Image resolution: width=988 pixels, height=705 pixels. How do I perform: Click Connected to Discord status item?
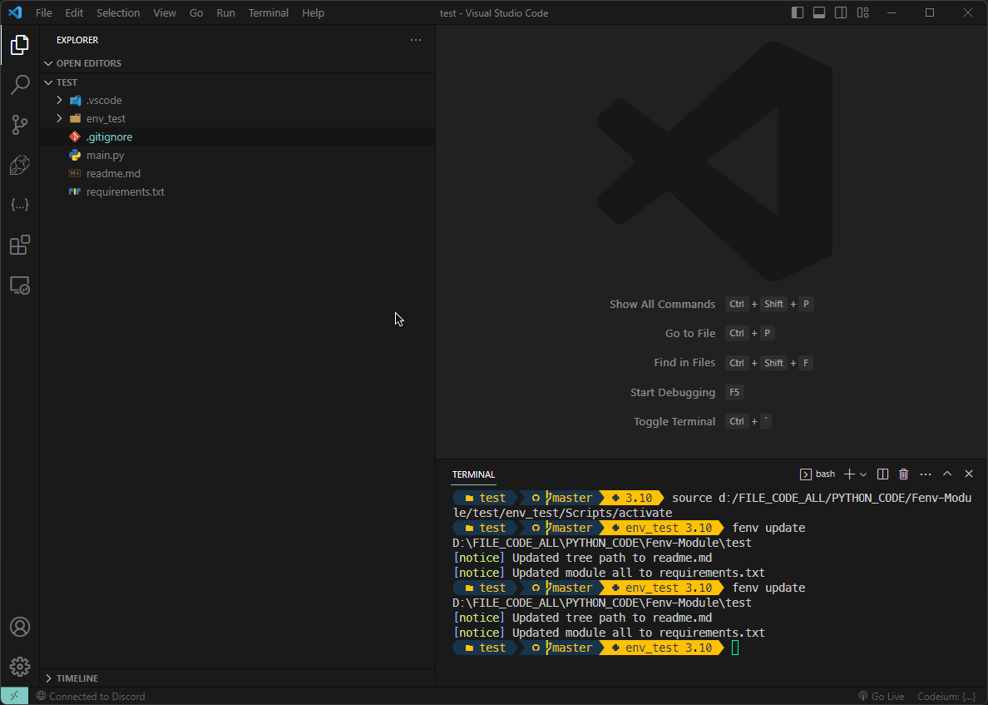pyautogui.click(x=91, y=696)
